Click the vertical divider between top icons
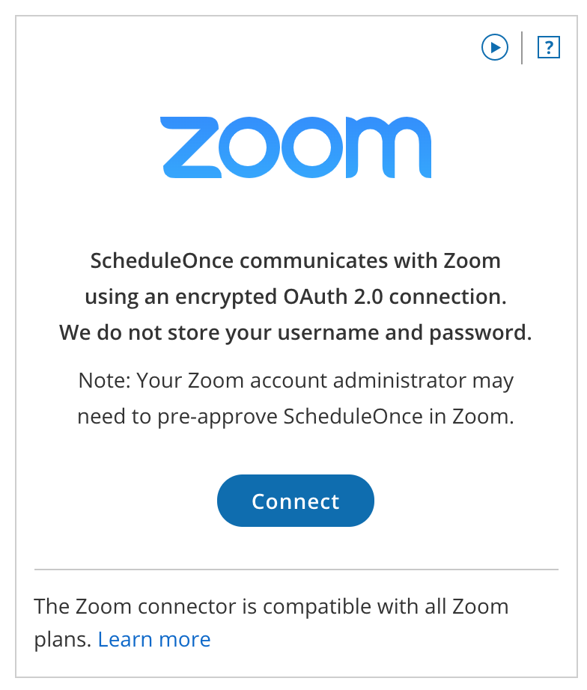The width and height of the screenshot is (587, 690). tap(522, 48)
